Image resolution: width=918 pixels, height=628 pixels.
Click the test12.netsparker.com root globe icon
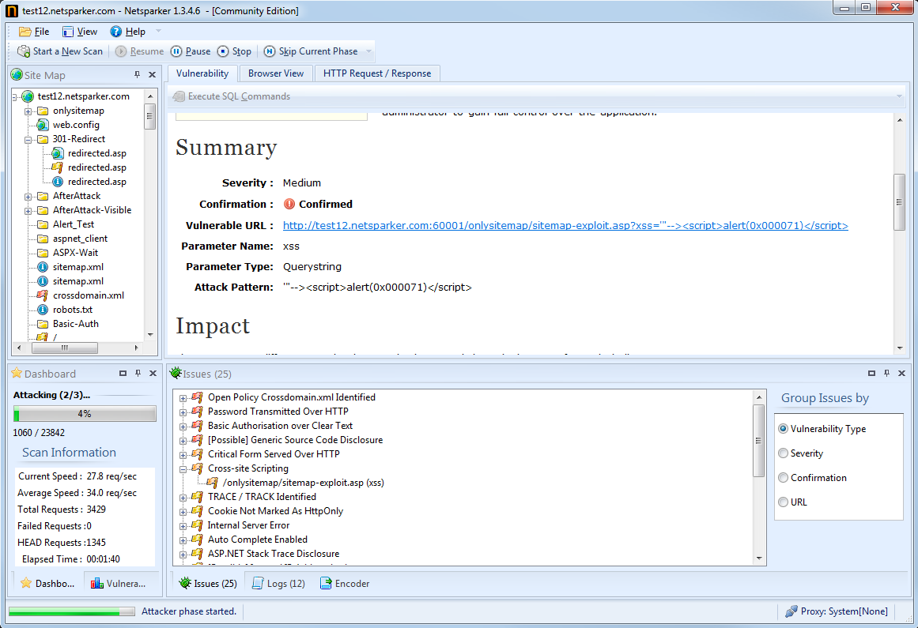point(28,96)
